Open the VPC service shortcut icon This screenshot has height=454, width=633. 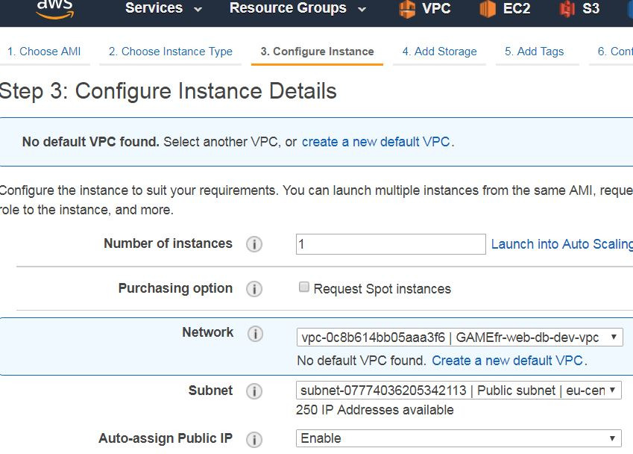pyautogui.click(x=407, y=9)
